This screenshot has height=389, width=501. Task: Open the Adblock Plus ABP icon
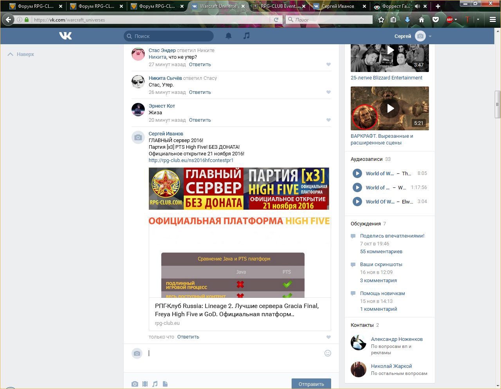pos(450,20)
